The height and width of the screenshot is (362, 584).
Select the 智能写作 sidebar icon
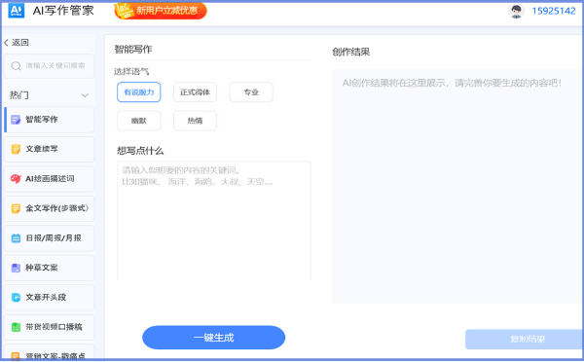tap(16, 120)
